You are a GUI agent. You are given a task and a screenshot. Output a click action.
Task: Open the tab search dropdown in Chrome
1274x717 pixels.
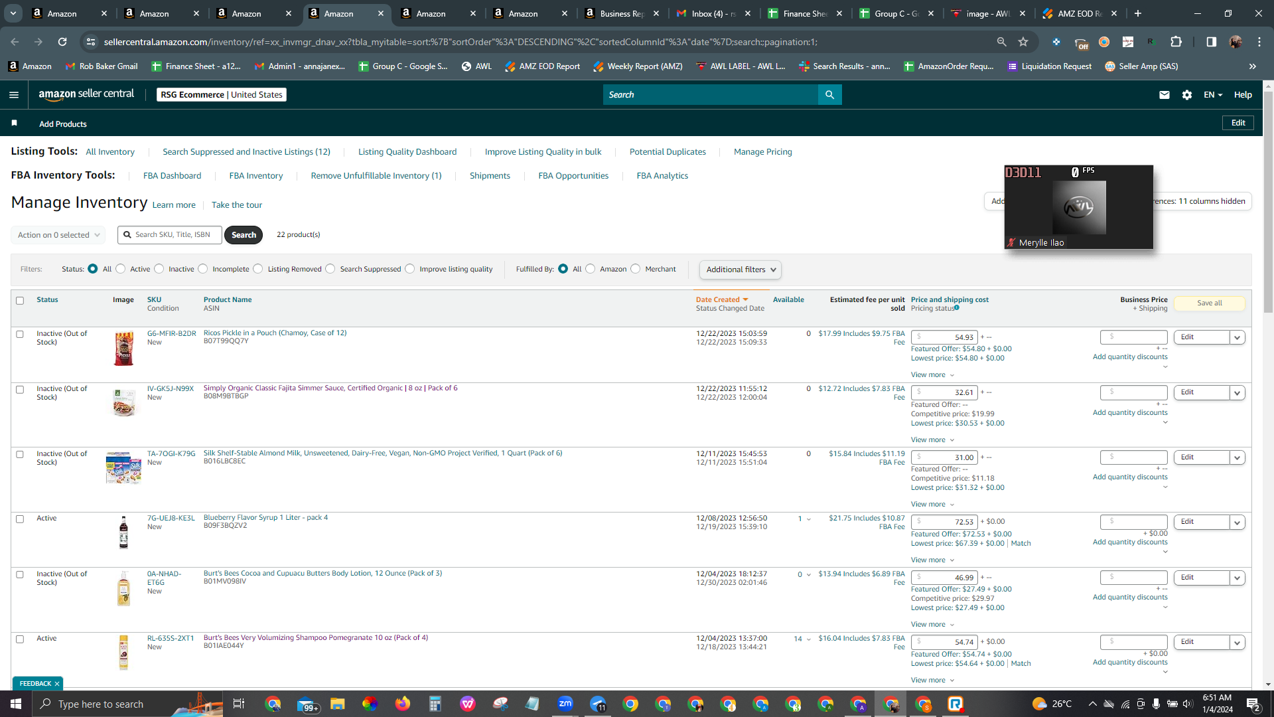click(x=13, y=13)
